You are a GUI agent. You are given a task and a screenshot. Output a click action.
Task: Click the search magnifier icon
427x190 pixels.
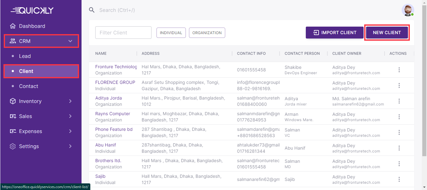click(92, 10)
